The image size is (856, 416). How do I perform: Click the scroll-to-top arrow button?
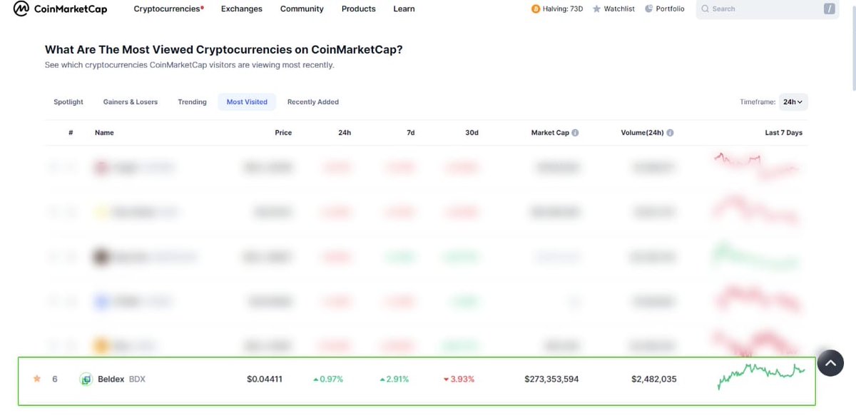[830, 363]
